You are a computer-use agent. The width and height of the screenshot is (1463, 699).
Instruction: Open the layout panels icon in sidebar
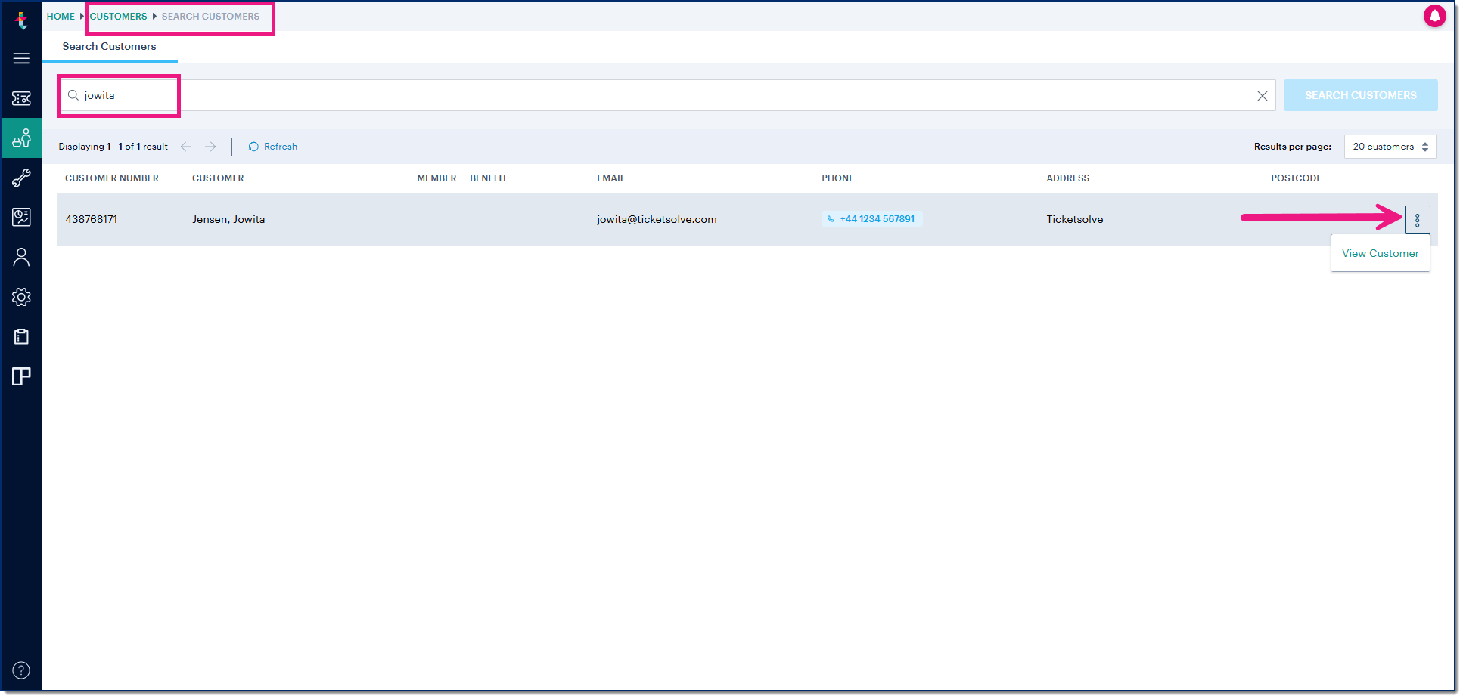(21, 376)
